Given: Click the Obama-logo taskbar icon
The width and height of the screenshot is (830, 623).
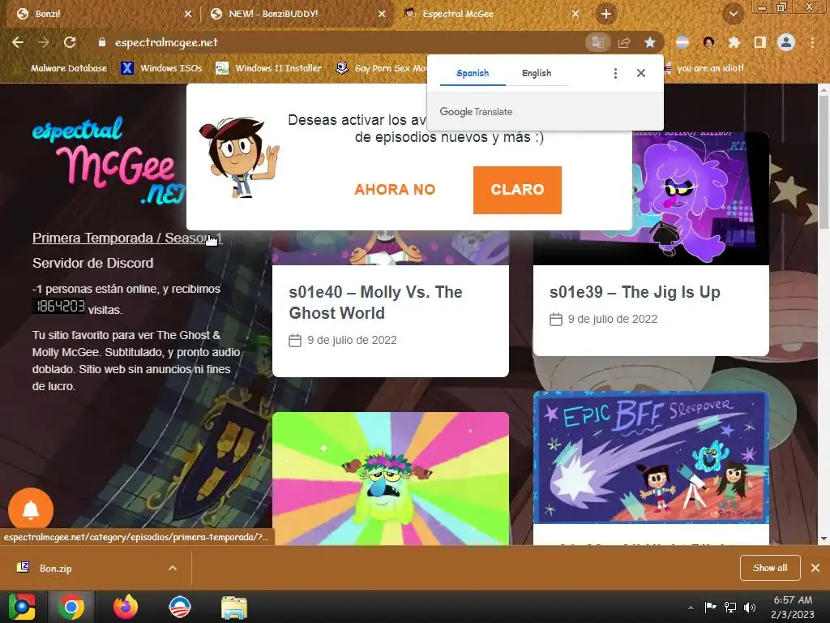Looking at the screenshot, I should [179, 607].
